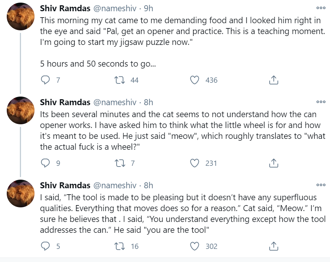The image size is (330, 262).
Task: Like the tweet with 302 likes
Action: coord(194,246)
